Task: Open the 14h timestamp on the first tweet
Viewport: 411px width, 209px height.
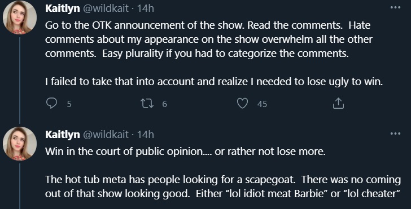Action: [x=146, y=8]
